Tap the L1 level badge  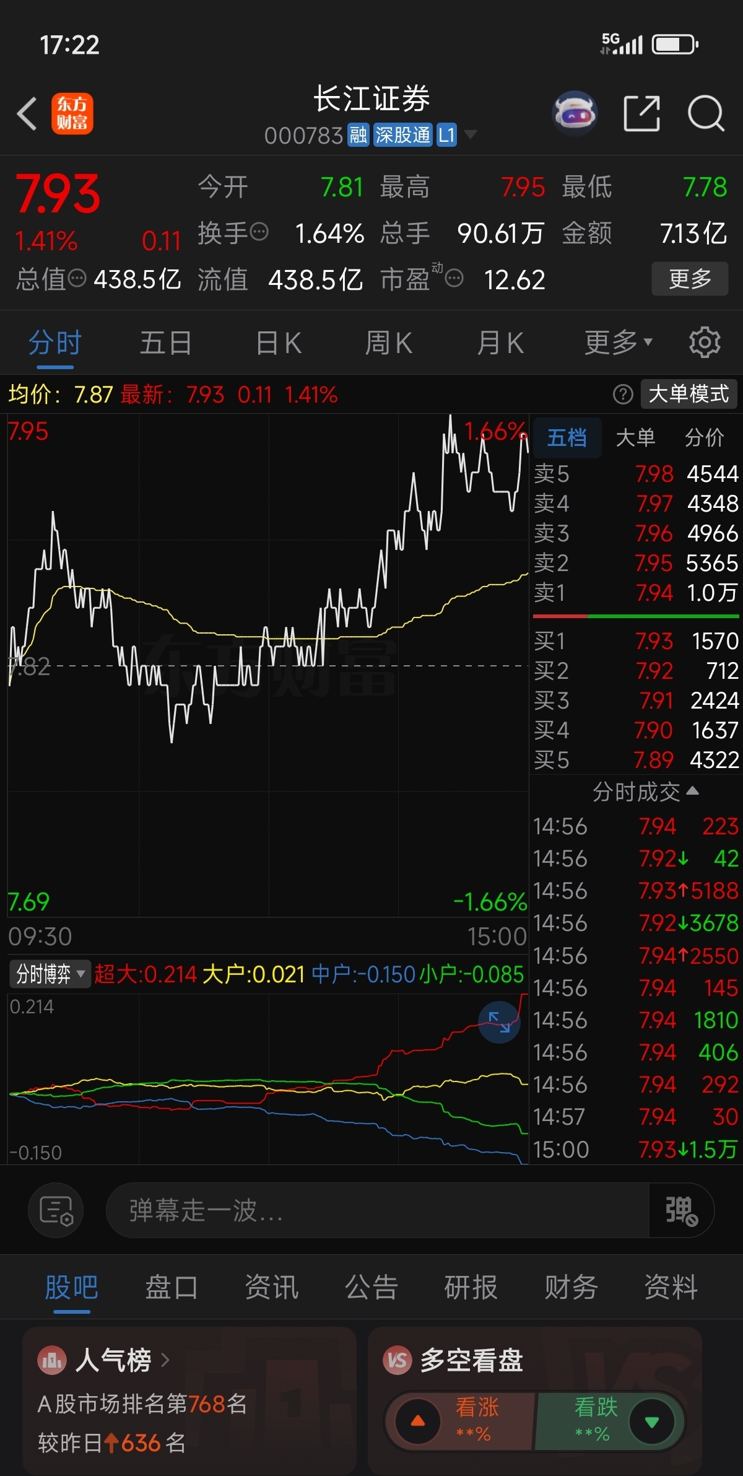(x=446, y=134)
